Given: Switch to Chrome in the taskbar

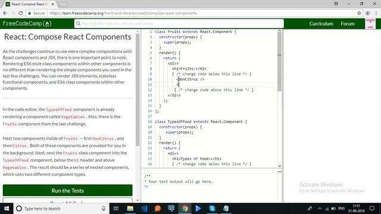Looking at the screenshot, I should point(185,209).
